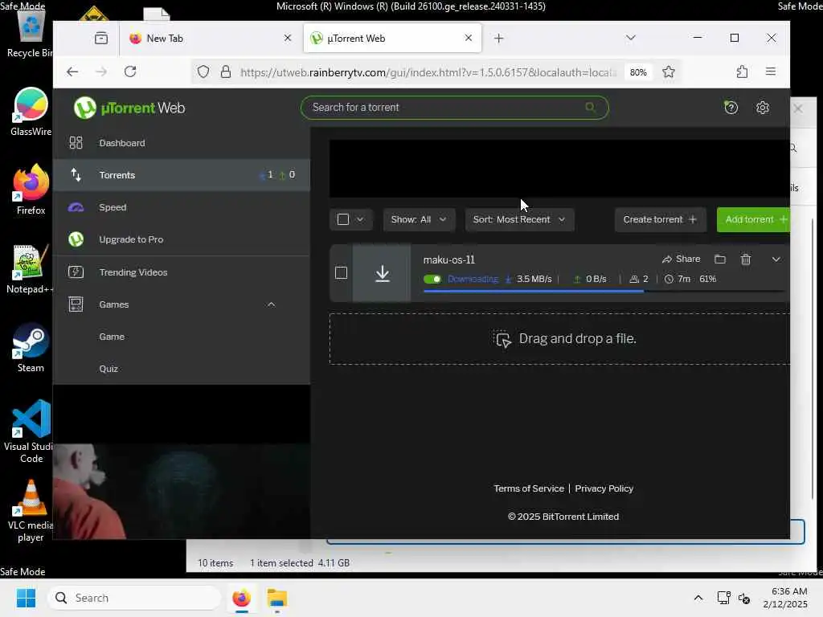
Task: Bookmark this page with star icon
Action: (x=668, y=72)
